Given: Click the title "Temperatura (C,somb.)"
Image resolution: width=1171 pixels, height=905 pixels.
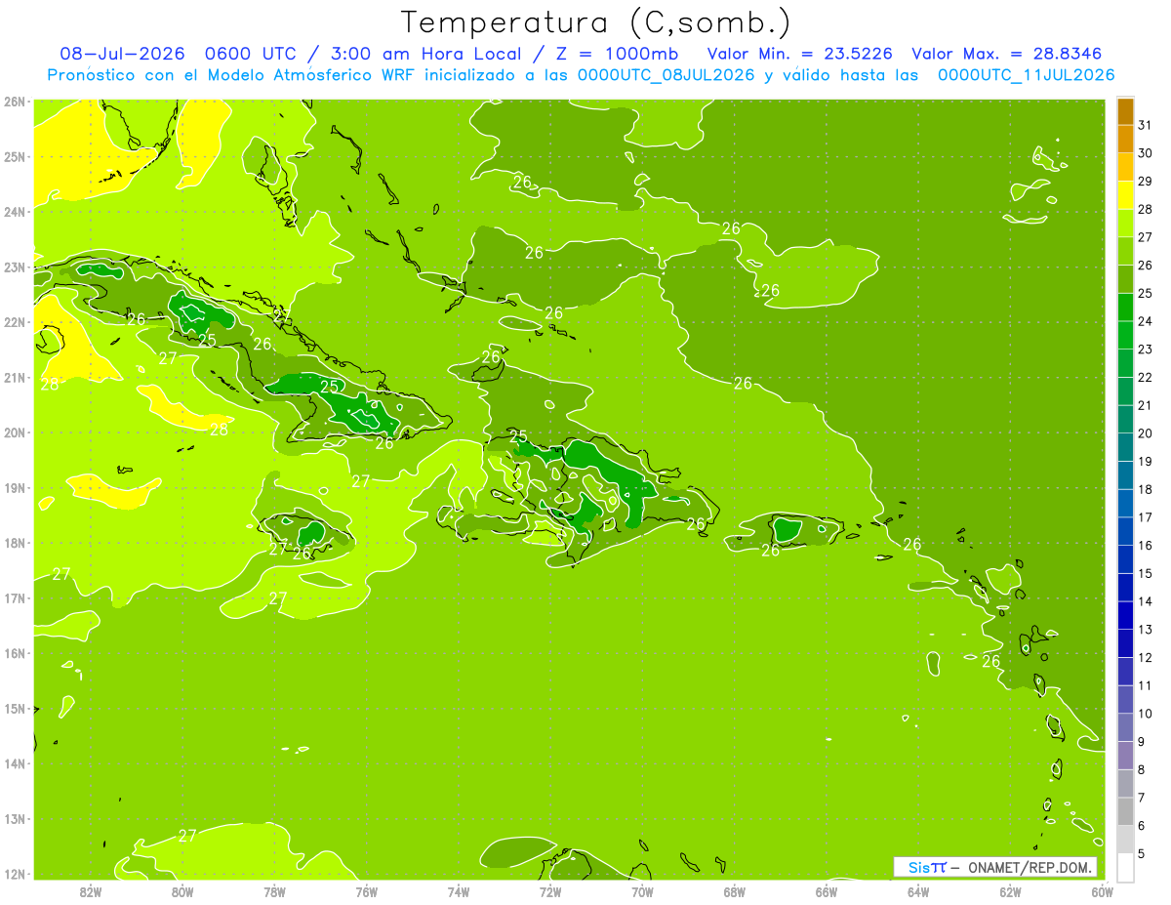Looking at the screenshot, I should tap(596, 21).
